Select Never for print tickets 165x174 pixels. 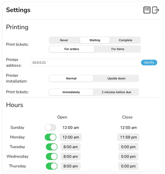(64, 40)
